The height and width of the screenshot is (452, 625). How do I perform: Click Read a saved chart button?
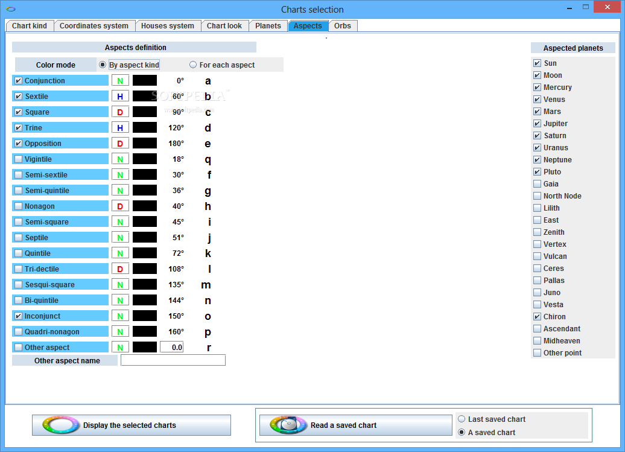(355, 425)
